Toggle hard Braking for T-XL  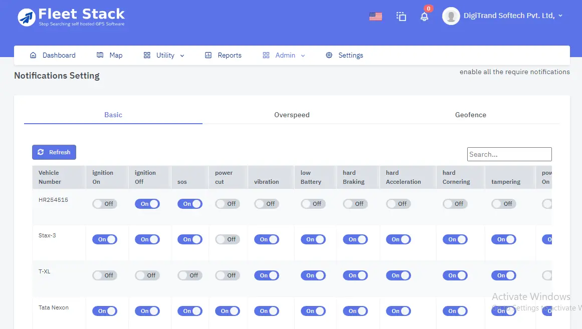coord(355,275)
